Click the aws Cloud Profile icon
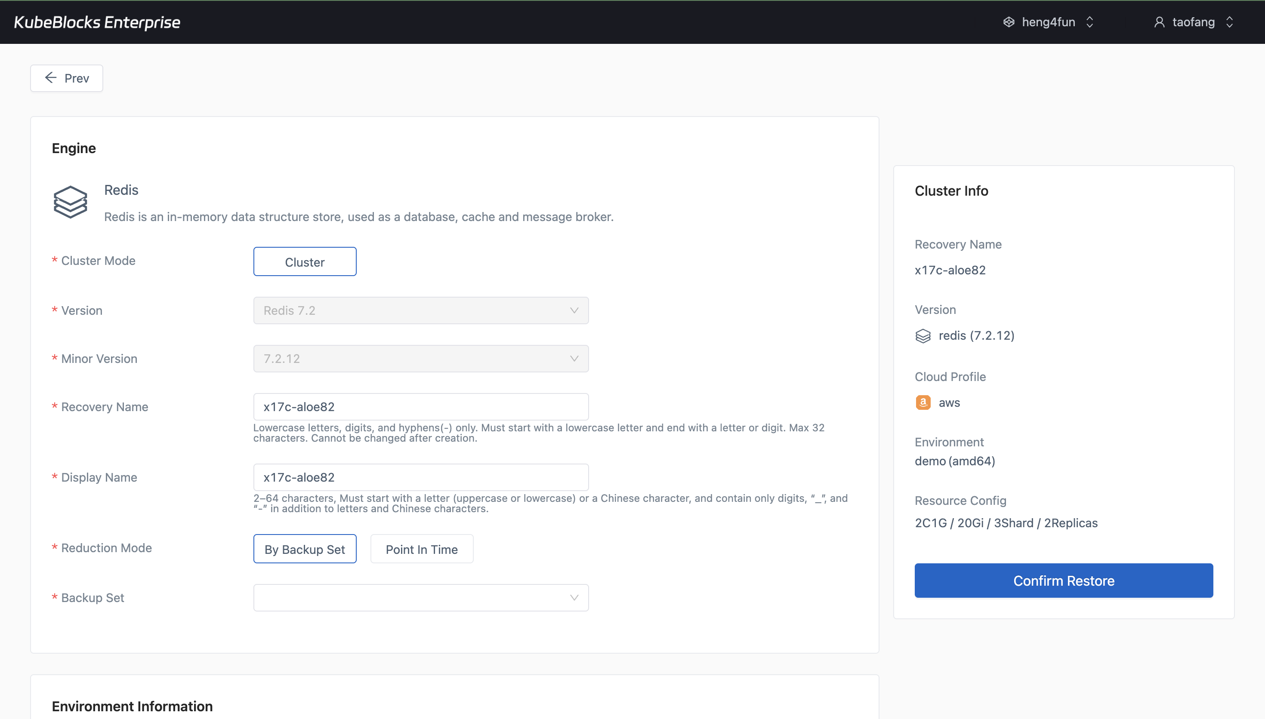1265x719 pixels. click(x=923, y=402)
